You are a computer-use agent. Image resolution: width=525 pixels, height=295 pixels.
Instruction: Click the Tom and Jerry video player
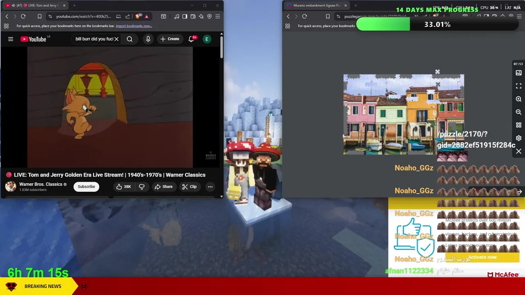coord(110,107)
